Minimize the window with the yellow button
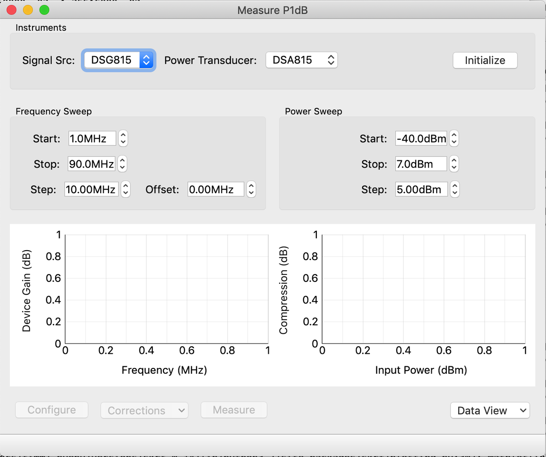This screenshot has height=457, width=546. click(28, 10)
